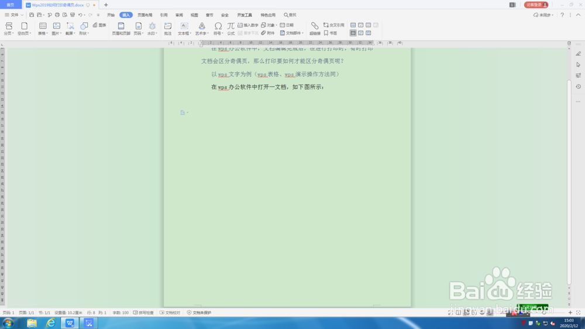This screenshot has height=329, width=585.
Task: Insert a 公式 formula (pi icon)
Action: click(231, 28)
